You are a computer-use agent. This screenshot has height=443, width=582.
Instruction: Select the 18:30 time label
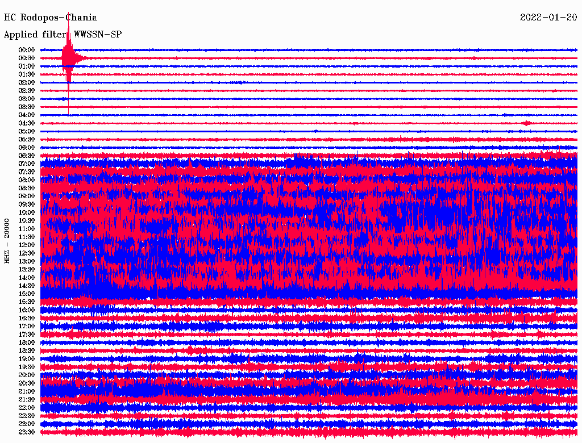(x=27, y=350)
